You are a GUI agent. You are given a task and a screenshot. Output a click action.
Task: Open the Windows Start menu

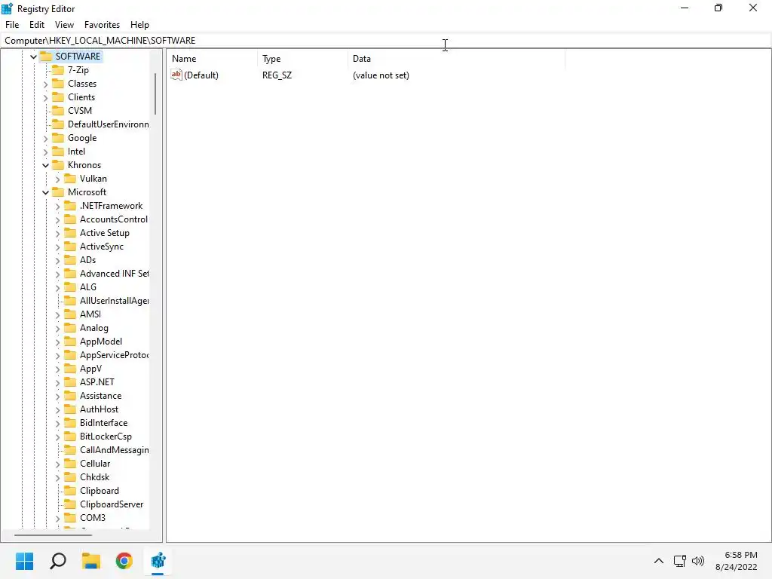(24, 561)
